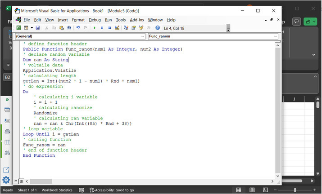Open the Run menu
This screenshot has height=194, width=322.
(109, 20)
